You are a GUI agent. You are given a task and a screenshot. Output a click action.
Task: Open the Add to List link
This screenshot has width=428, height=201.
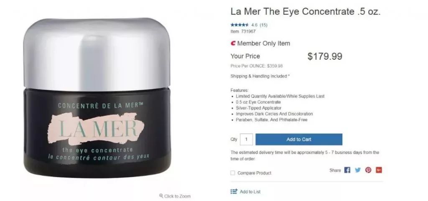click(x=250, y=192)
